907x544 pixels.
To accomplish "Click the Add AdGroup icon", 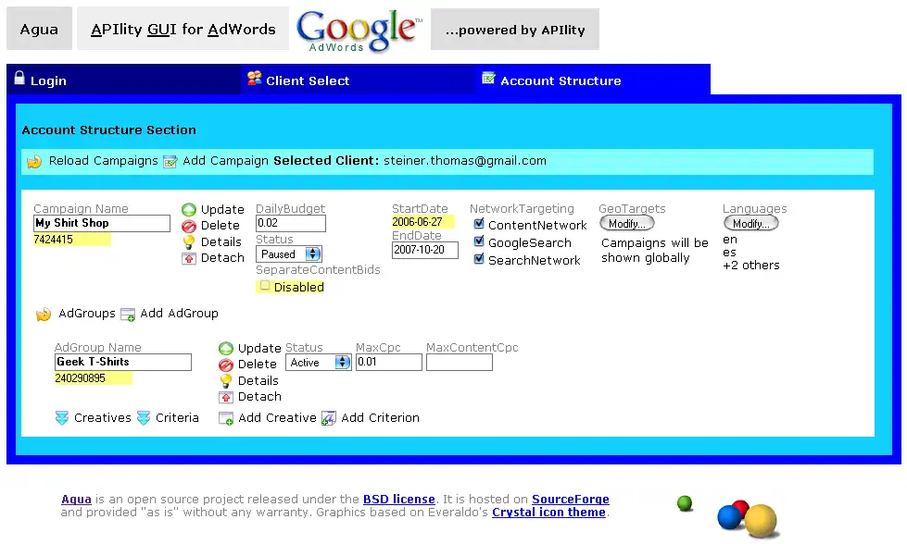I will click(128, 315).
